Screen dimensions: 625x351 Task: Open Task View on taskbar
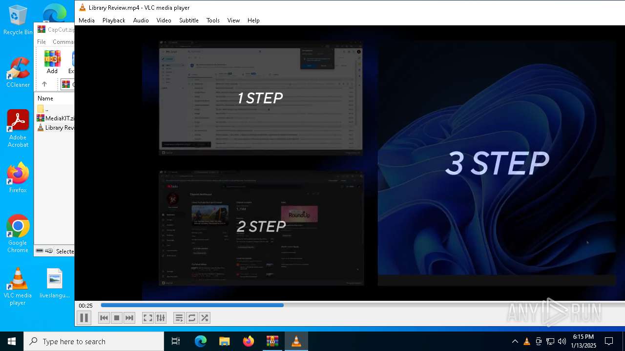click(176, 341)
